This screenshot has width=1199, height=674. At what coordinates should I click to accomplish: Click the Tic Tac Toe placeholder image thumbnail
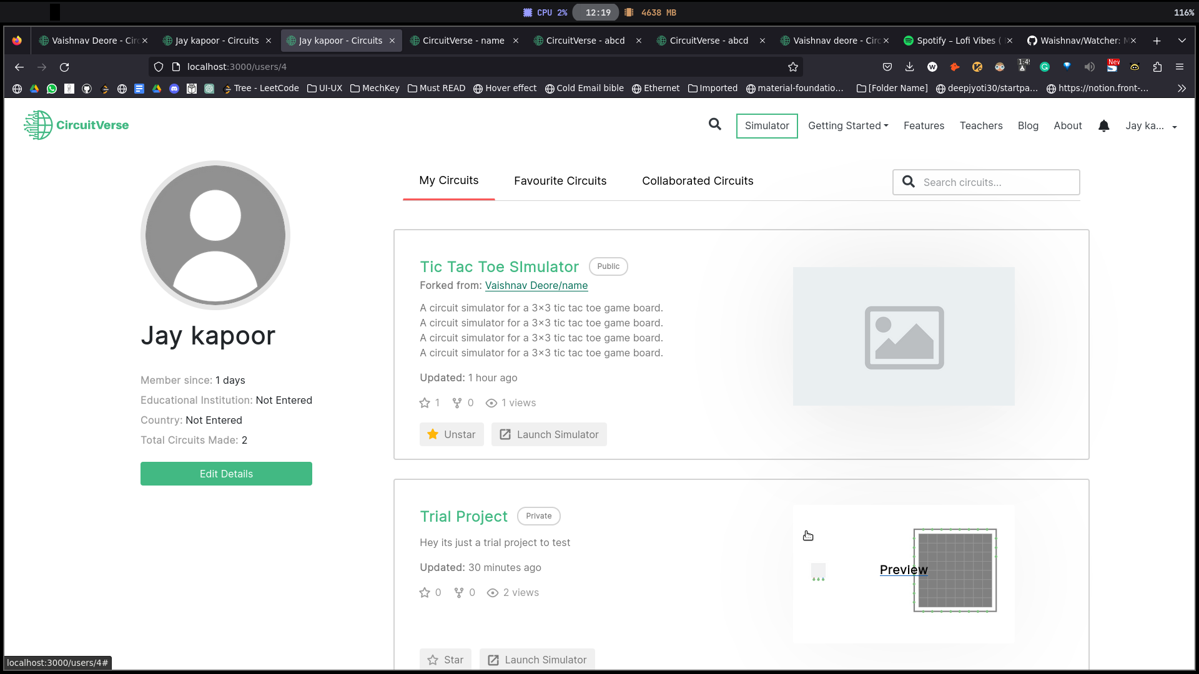coord(904,336)
